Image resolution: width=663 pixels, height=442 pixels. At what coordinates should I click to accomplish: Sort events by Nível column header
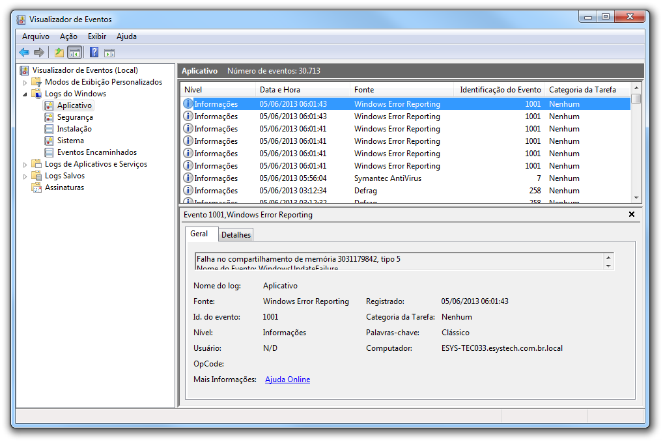(218, 90)
